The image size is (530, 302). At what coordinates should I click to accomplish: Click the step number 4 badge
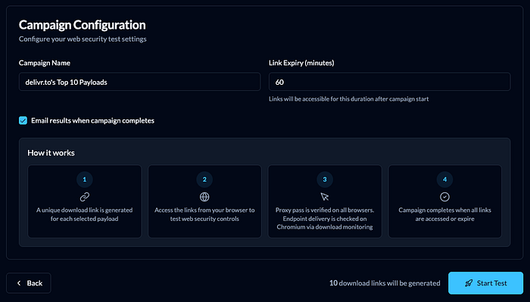444,179
